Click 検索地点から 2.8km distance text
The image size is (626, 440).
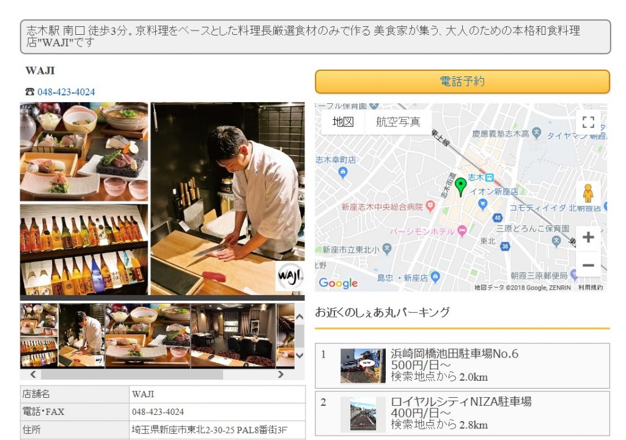(x=439, y=425)
